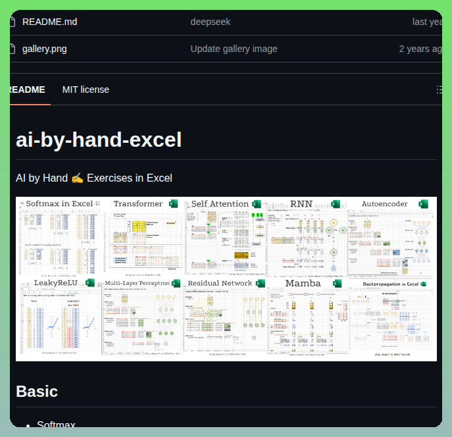Click the file icon beside README.md

tap(13, 22)
